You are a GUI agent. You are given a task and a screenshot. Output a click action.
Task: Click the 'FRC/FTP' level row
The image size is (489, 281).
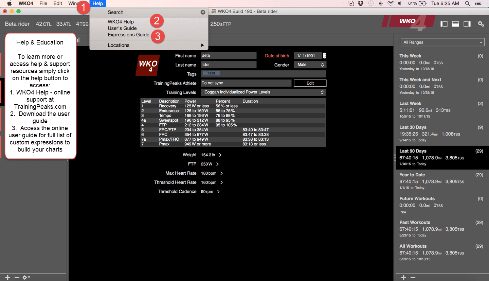[233, 130]
